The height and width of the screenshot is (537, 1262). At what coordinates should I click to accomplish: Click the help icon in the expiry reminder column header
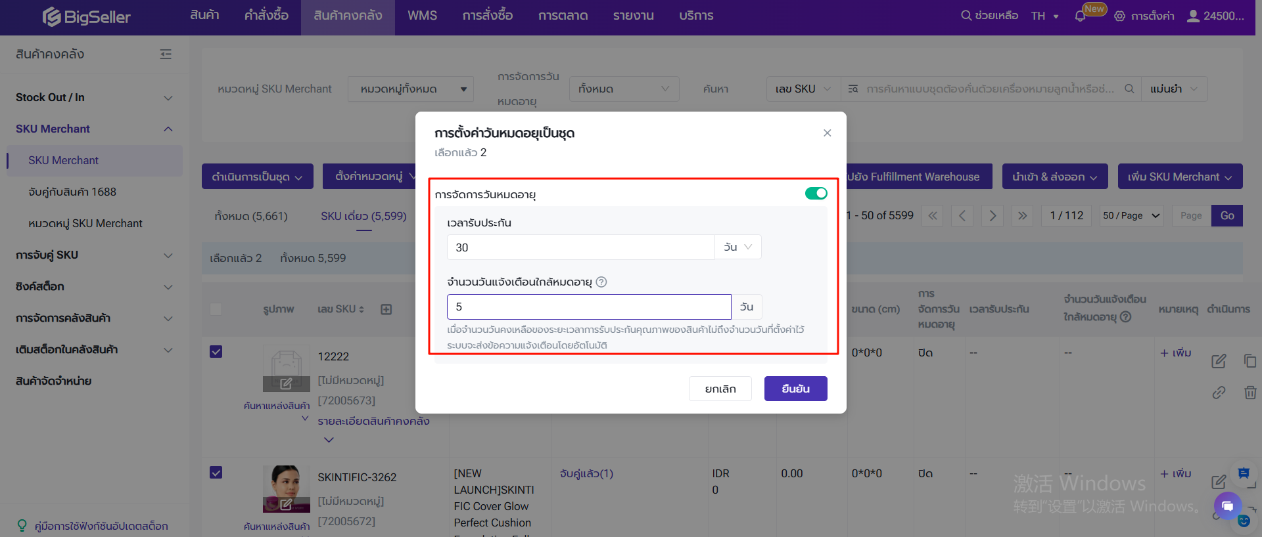tap(1125, 317)
